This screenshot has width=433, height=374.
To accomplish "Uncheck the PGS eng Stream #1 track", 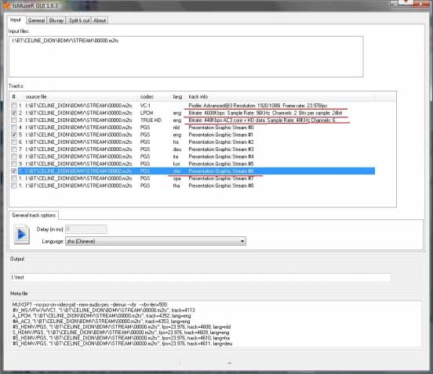I will pos(14,135).
